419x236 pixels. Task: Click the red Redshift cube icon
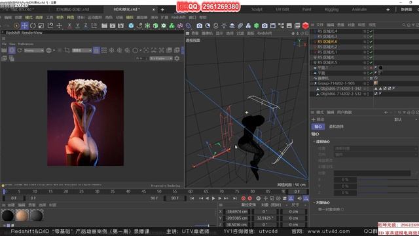306,26
